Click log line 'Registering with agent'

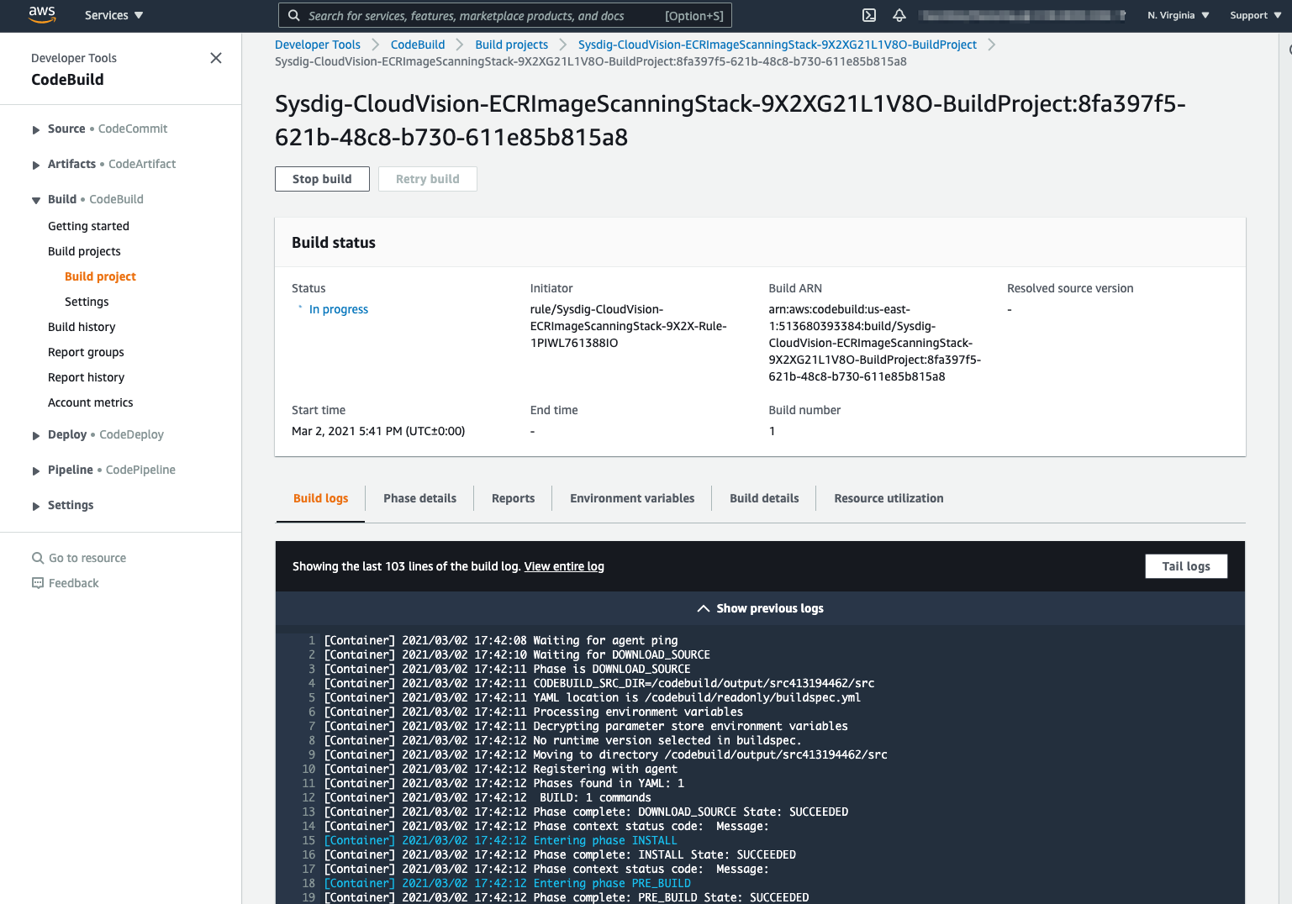point(501,769)
